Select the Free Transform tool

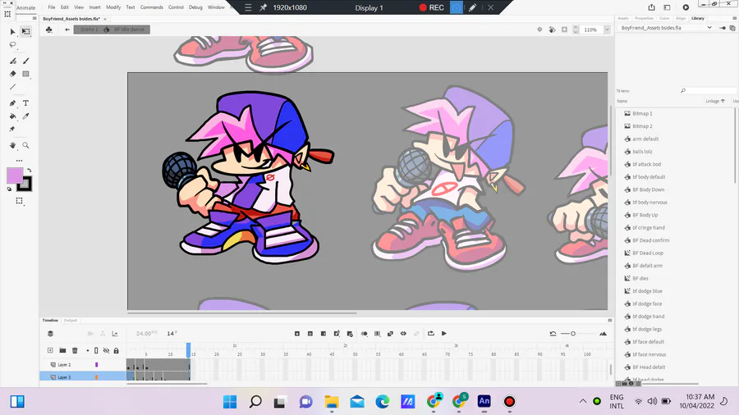tap(26, 31)
